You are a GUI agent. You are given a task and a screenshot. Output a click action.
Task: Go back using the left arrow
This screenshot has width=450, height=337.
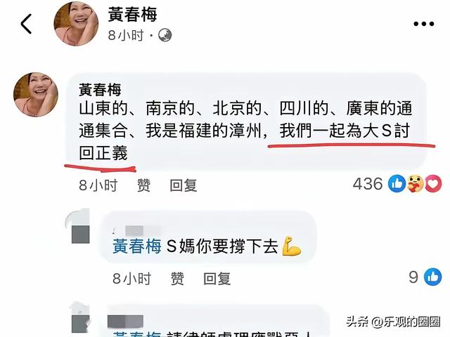point(26,24)
